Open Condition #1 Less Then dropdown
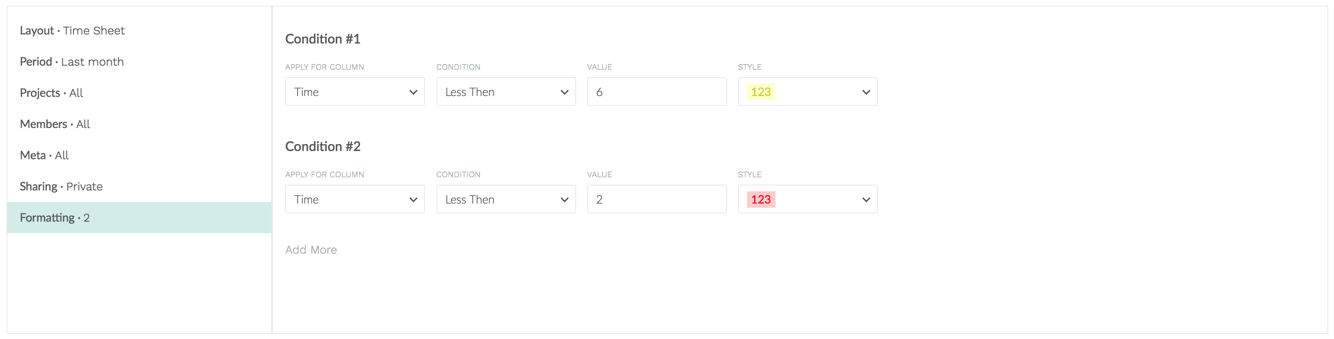 point(505,92)
